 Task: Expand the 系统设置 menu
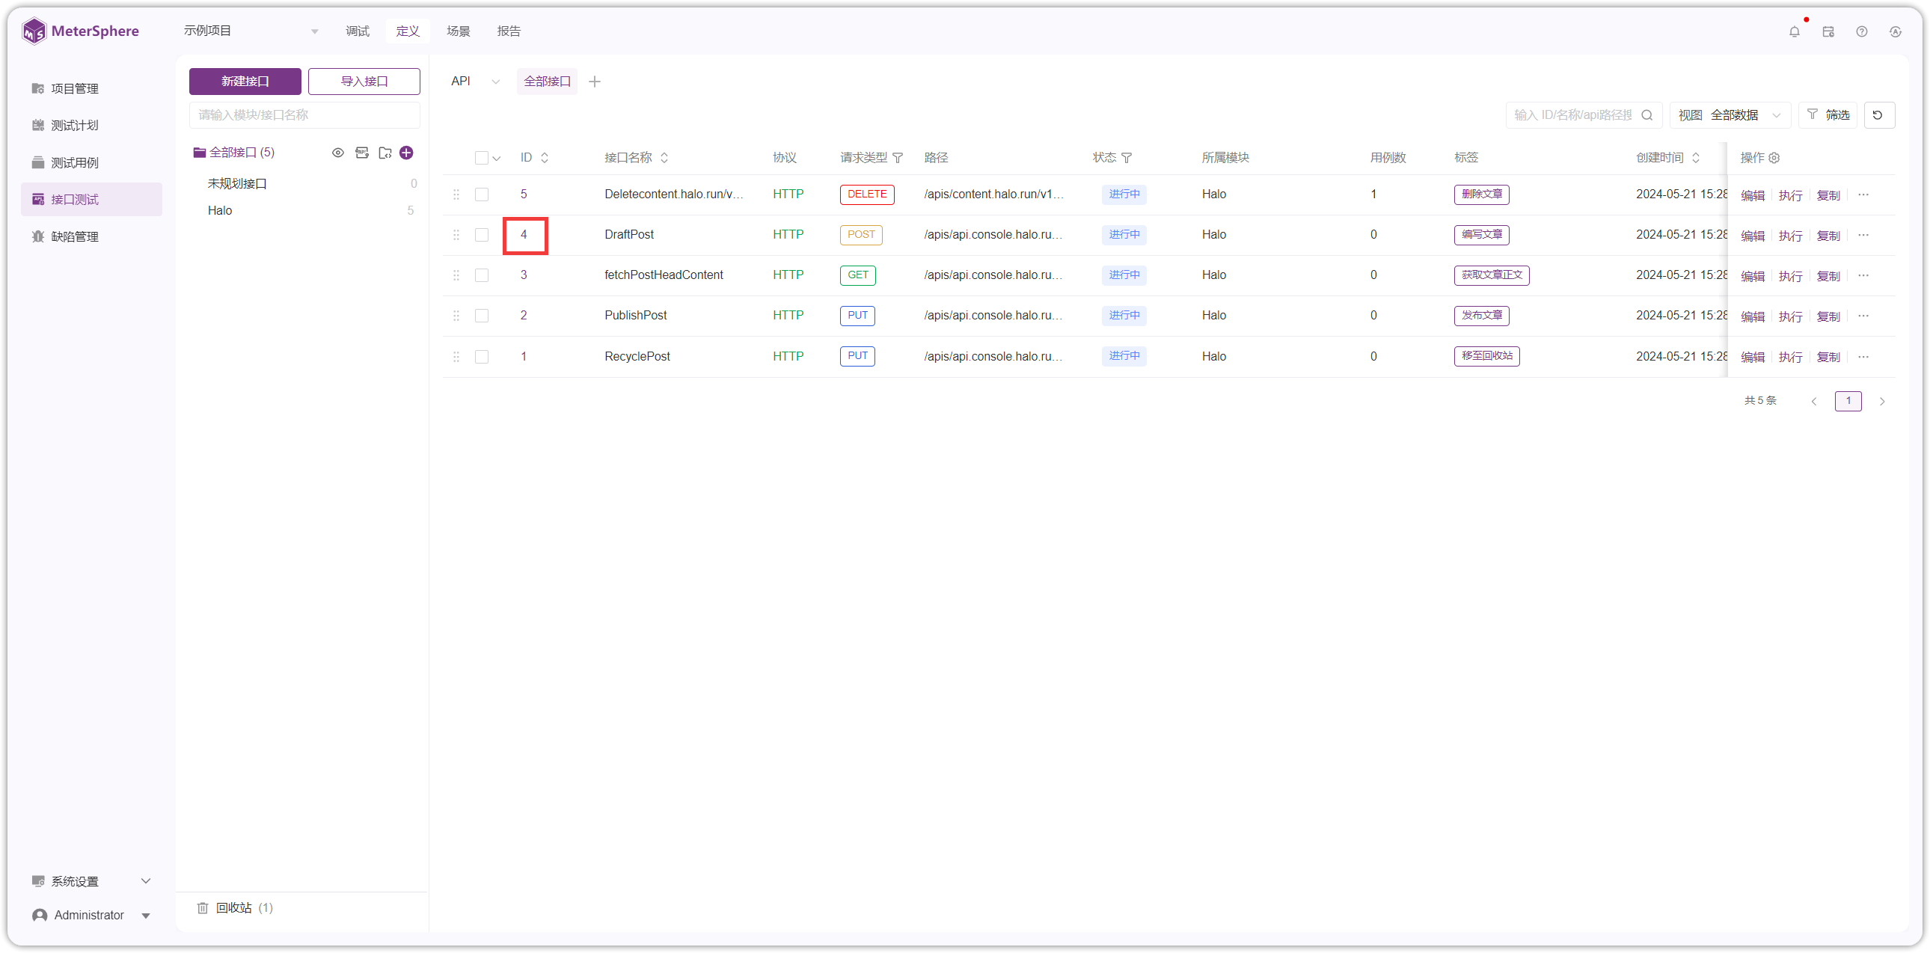[91, 882]
